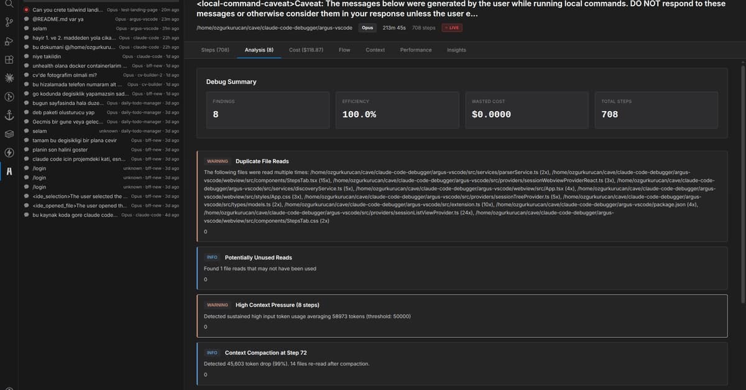This screenshot has width=746, height=390.
Task: Click the '213m 45s' duration in header
Action: (394, 28)
